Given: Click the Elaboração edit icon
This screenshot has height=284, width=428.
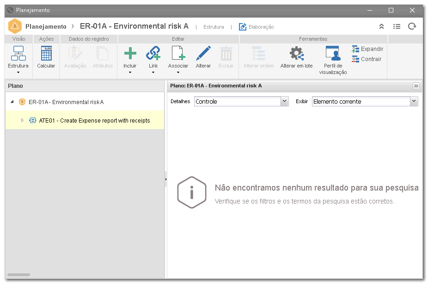Looking at the screenshot, I should [242, 26].
